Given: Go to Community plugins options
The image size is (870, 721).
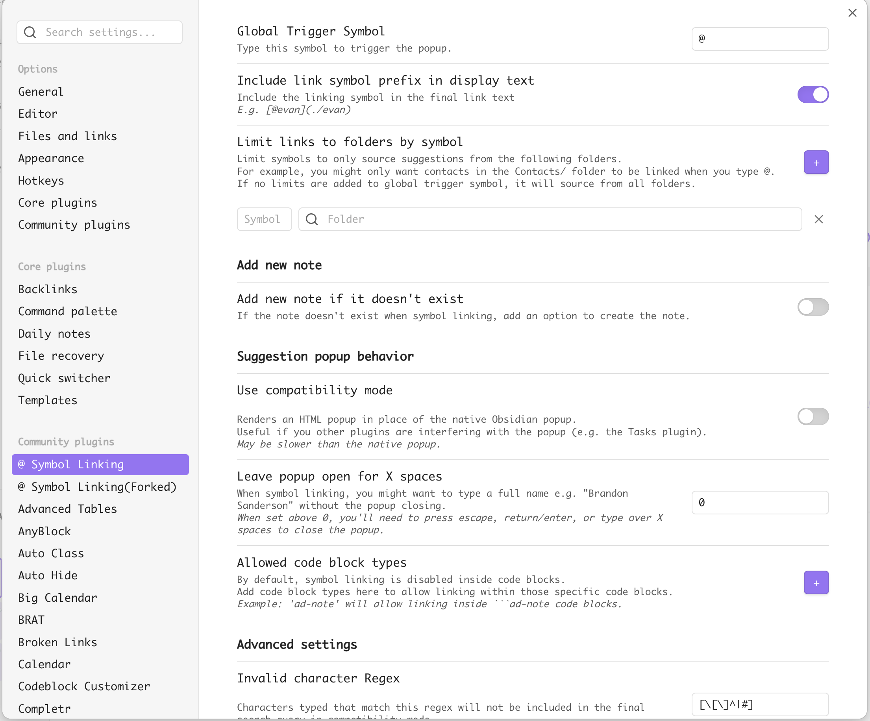Looking at the screenshot, I should click(74, 225).
